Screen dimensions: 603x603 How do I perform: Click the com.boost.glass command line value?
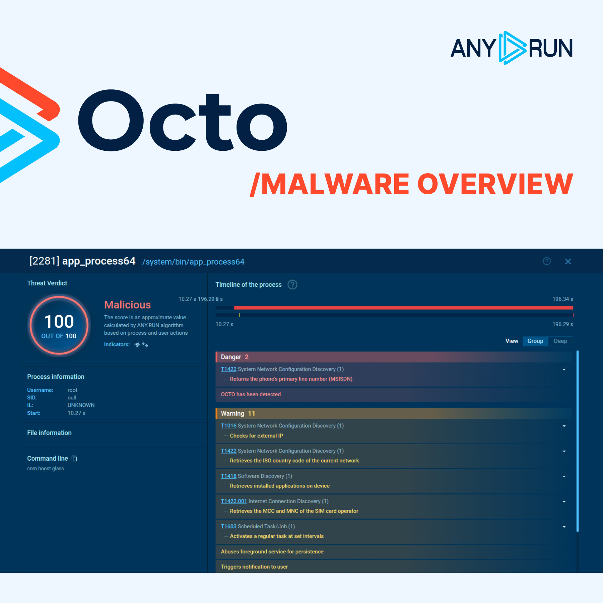pyautogui.click(x=46, y=469)
